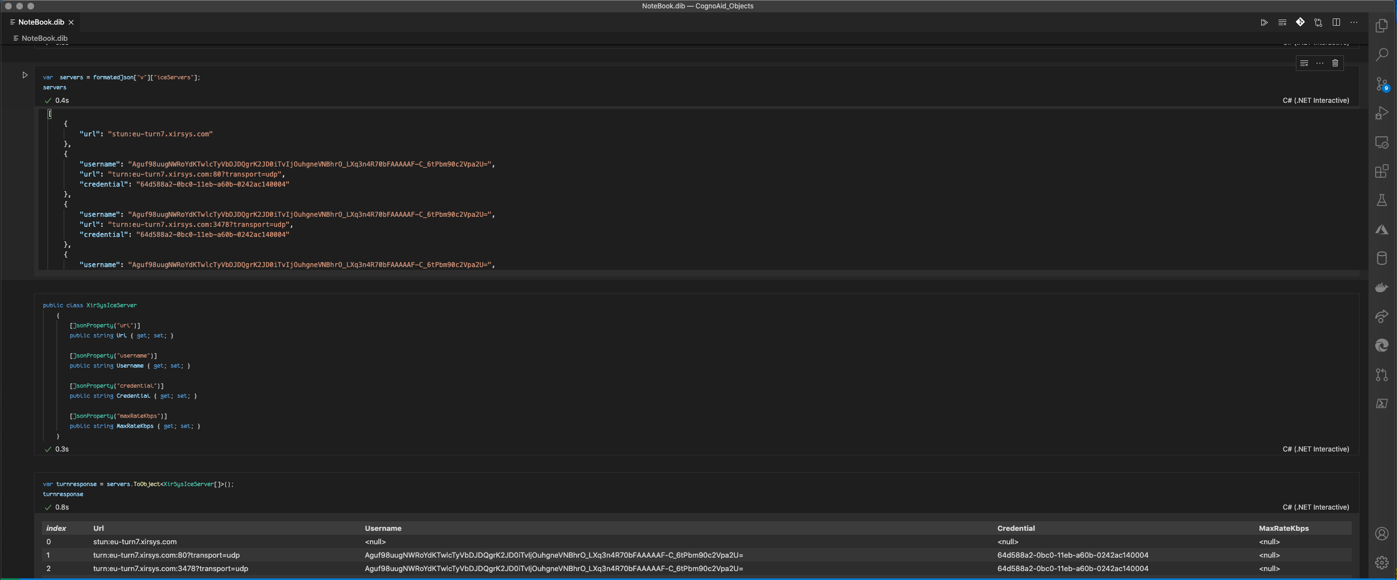Screen dimensions: 1397x580
Task: Open the Azure sidebar panel
Action: tap(1382, 231)
